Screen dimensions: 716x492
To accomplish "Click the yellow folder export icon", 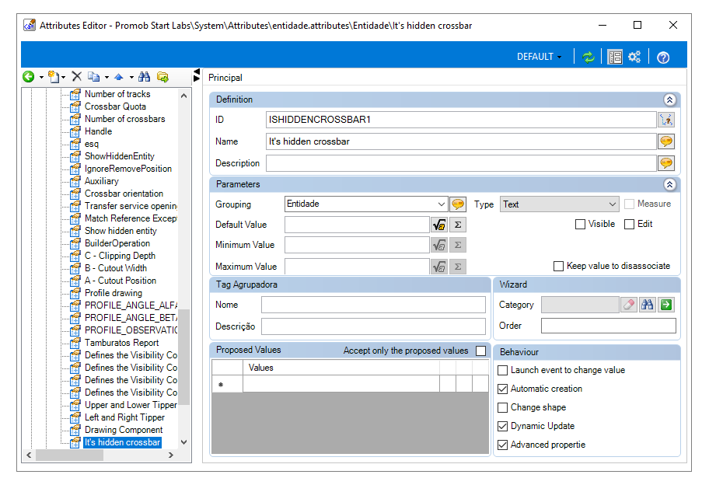I will [162, 77].
